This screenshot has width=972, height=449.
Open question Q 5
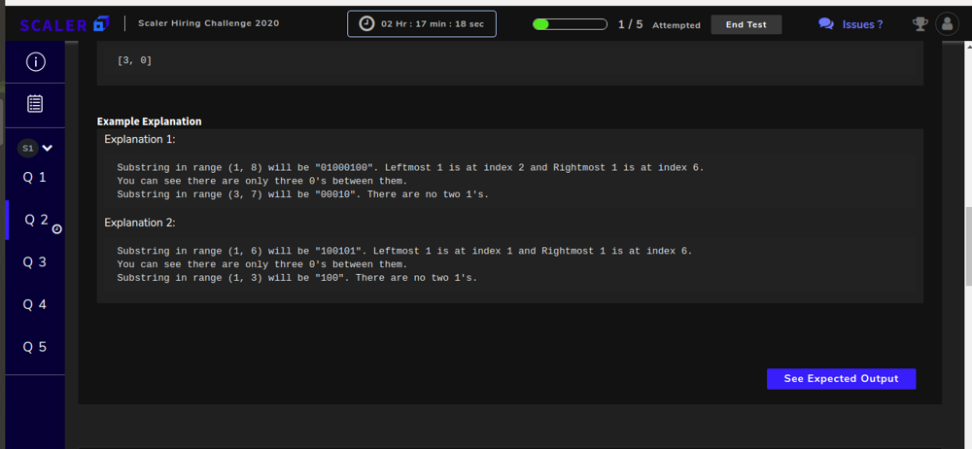35,347
